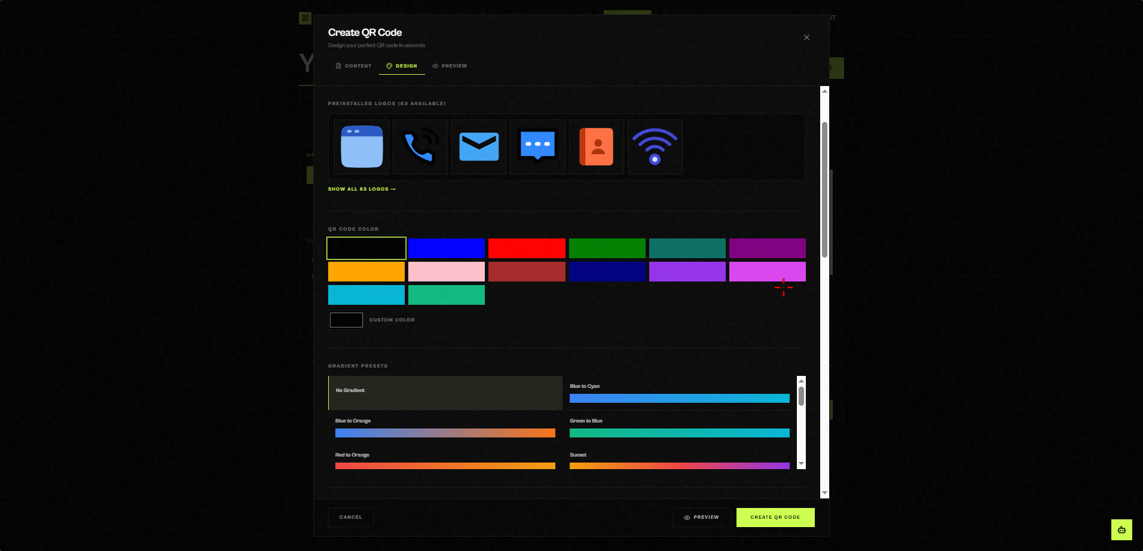This screenshot has height=551, width=1143.
Task: Click Show All 63 Logos link
Action: point(362,189)
